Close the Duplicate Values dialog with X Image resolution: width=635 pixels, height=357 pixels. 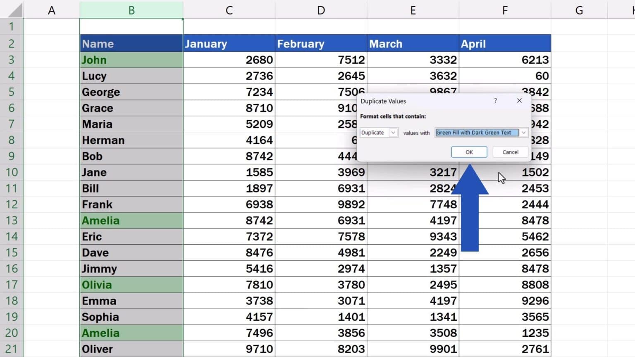[519, 101]
